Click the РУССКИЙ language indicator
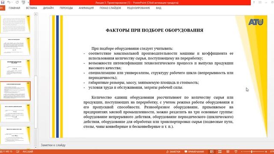Image resolution: width=274 pixels, height=154 pixels. pyautogui.click(x=28, y=151)
